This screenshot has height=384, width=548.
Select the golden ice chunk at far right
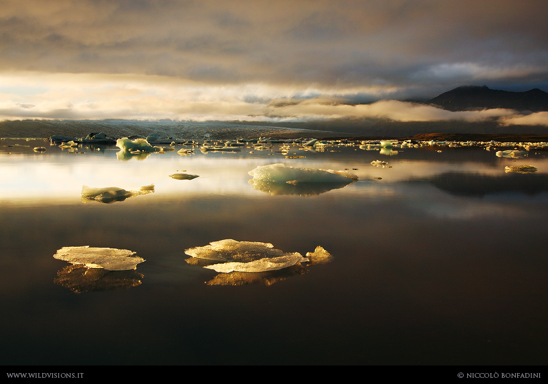click(521, 169)
